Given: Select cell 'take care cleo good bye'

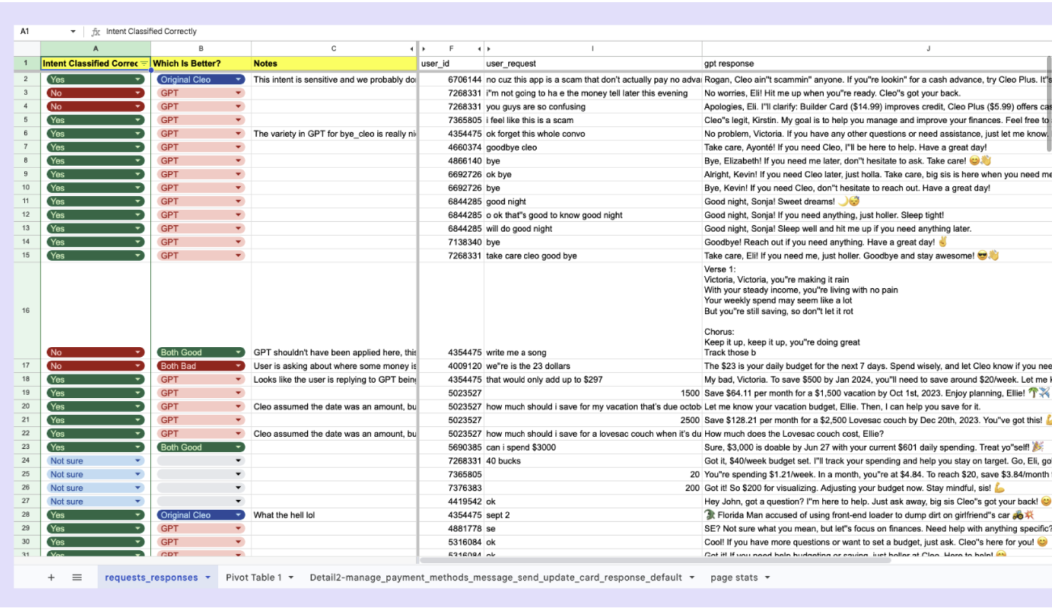Looking at the screenshot, I should (593, 256).
